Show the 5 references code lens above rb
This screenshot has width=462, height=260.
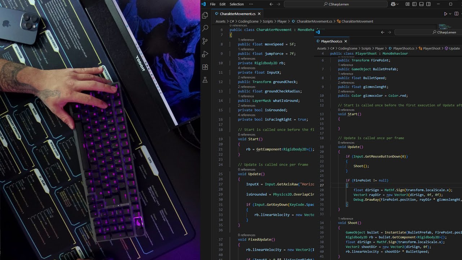(x=247, y=58)
